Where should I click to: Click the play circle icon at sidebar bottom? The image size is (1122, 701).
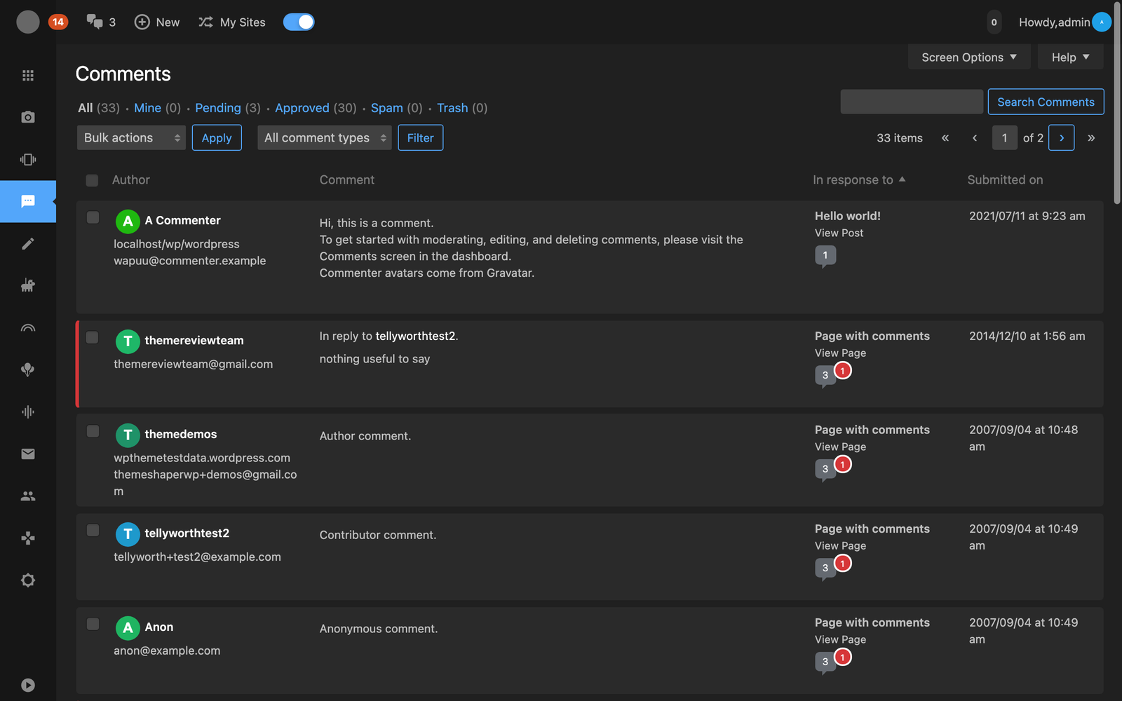pyautogui.click(x=28, y=685)
